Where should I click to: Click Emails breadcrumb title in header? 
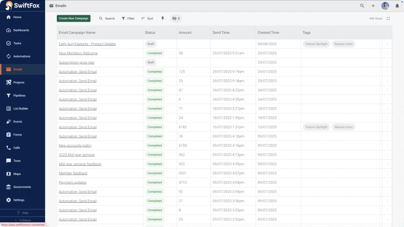[x=61, y=6]
